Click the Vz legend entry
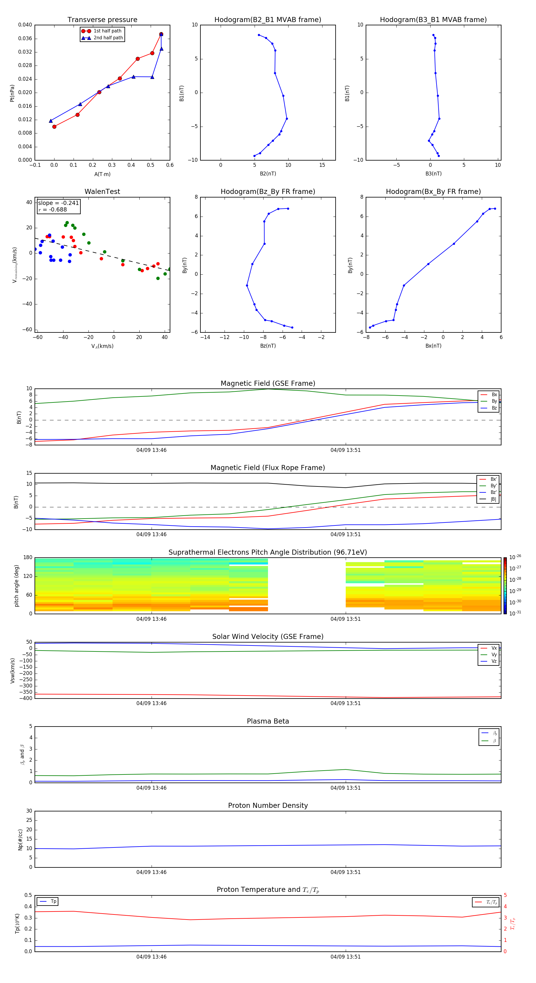Screen dimensions: 536x983 point(489,661)
